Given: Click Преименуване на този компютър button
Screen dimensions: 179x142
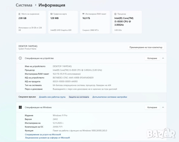Looking at the screenshot, I should [x=146, y=47].
